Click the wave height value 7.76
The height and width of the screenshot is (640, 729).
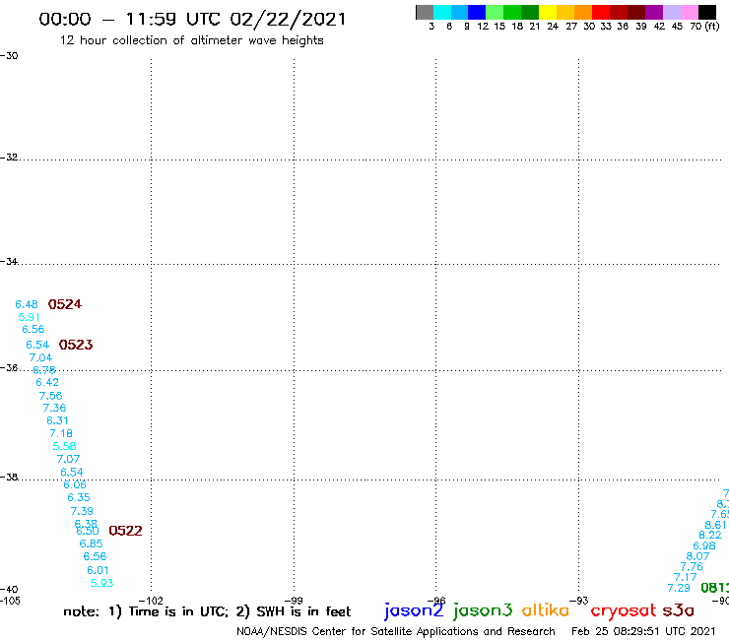coord(692,567)
